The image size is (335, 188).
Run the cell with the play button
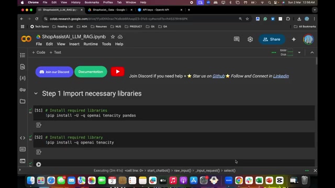pos(38,164)
